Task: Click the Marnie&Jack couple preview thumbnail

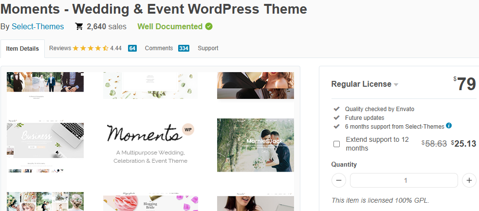Action: pos(256,145)
